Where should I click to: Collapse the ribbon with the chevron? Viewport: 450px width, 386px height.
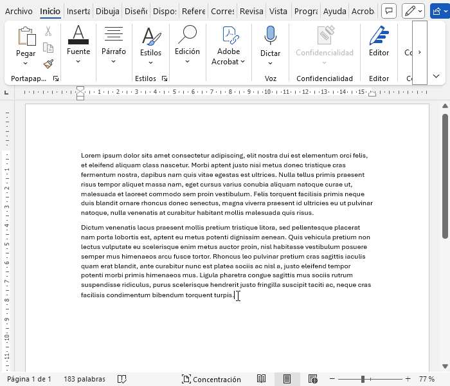pyautogui.click(x=437, y=76)
